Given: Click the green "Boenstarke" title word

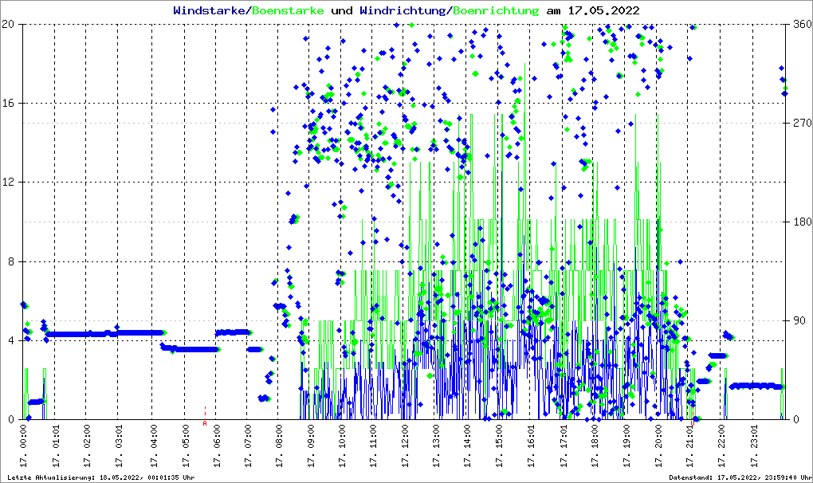Looking at the screenshot, I should 288,10.
